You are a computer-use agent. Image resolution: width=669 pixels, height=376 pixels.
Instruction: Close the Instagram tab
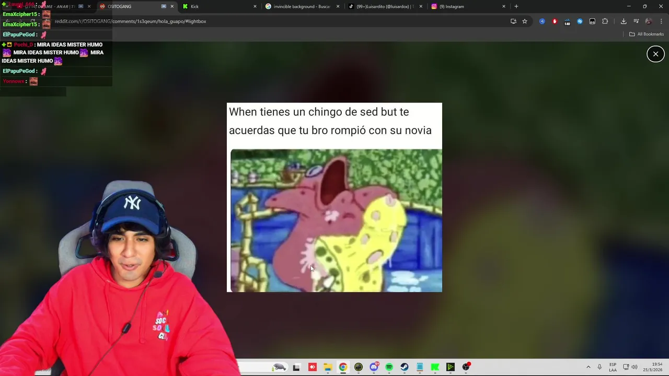(504, 6)
